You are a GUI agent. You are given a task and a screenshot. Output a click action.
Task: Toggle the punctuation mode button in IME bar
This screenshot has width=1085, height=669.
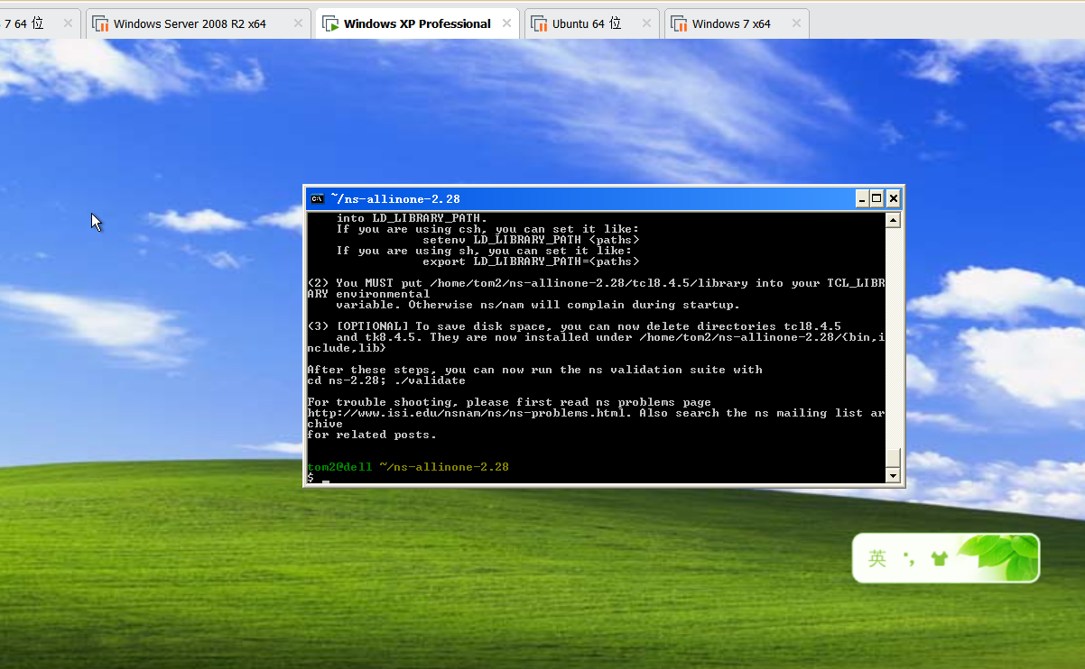pyautogui.click(x=911, y=559)
